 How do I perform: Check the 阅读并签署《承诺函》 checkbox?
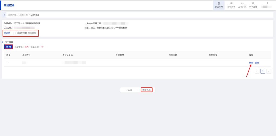pos(14,33)
